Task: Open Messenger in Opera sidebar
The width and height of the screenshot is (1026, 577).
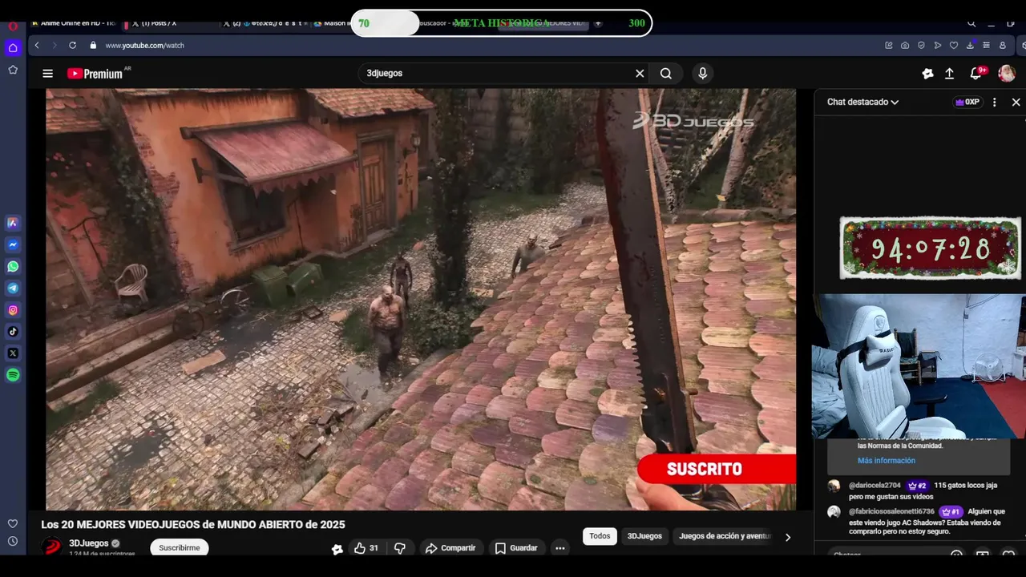Action: pos(13,244)
